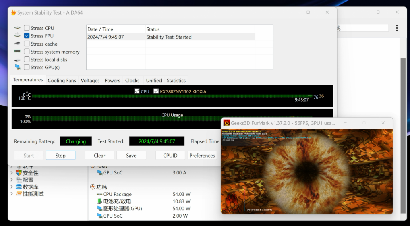Click the 功耗 power category icon
The image size is (410, 226).
coord(93,187)
